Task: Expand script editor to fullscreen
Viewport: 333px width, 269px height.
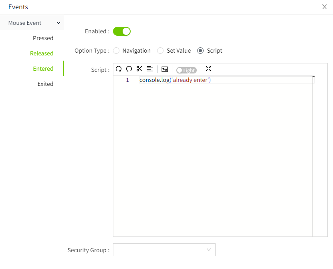Action: pyautogui.click(x=208, y=69)
